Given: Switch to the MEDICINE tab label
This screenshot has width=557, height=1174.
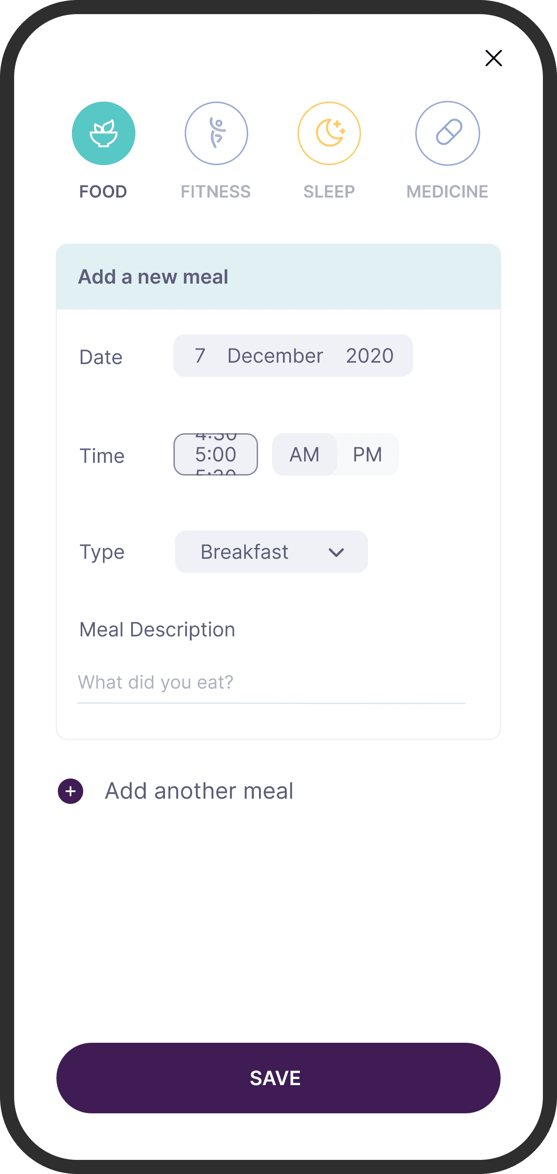Looking at the screenshot, I should tap(447, 192).
